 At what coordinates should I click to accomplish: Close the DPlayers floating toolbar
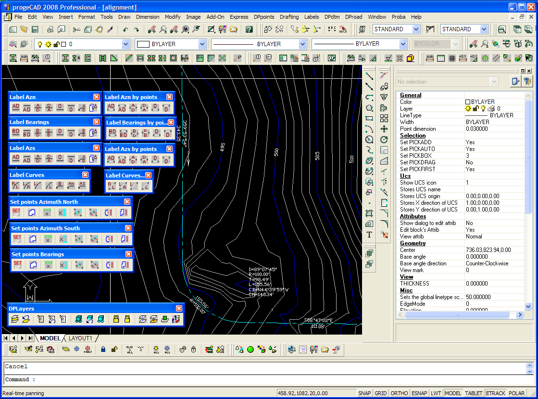pos(179,309)
